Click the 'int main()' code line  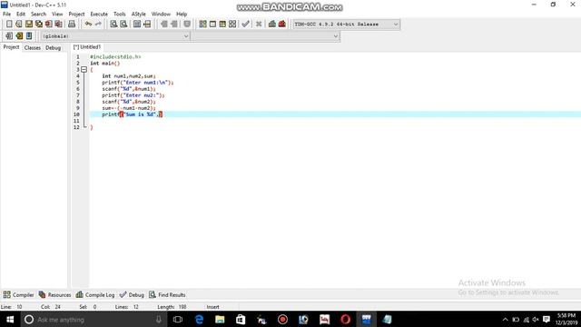[x=105, y=64]
